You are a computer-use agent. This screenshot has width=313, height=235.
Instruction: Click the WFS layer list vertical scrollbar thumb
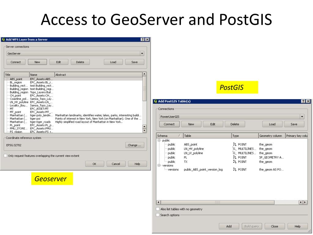(x=145, y=88)
